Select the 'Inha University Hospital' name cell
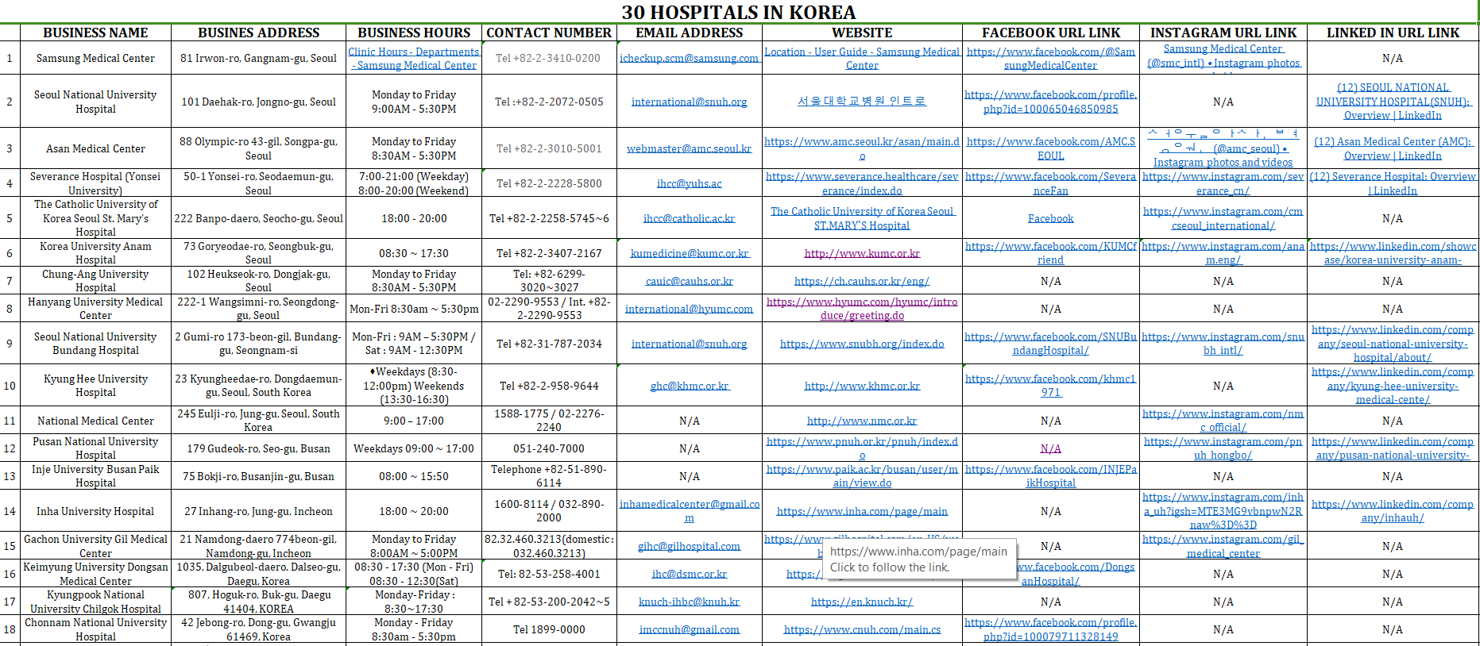The width and height of the screenshot is (1480, 646). click(95, 511)
